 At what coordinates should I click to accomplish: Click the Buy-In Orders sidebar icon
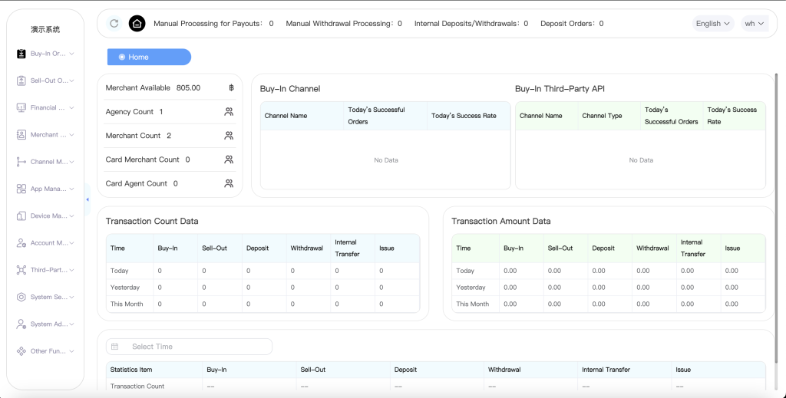pyautogui.click(x=21, y=54)
